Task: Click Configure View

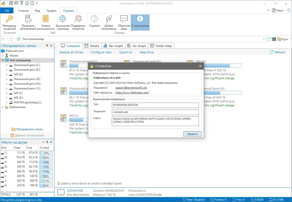Action: click(101, 52)
